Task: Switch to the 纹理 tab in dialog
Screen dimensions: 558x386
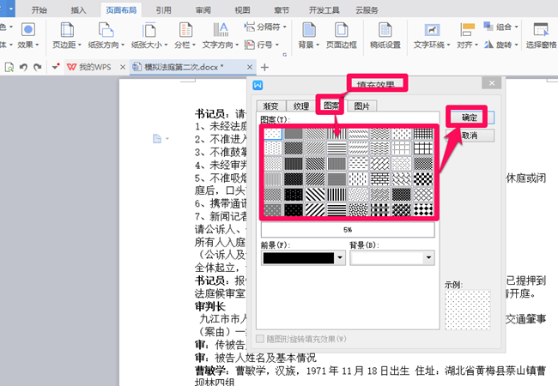Action: [301, 106]
